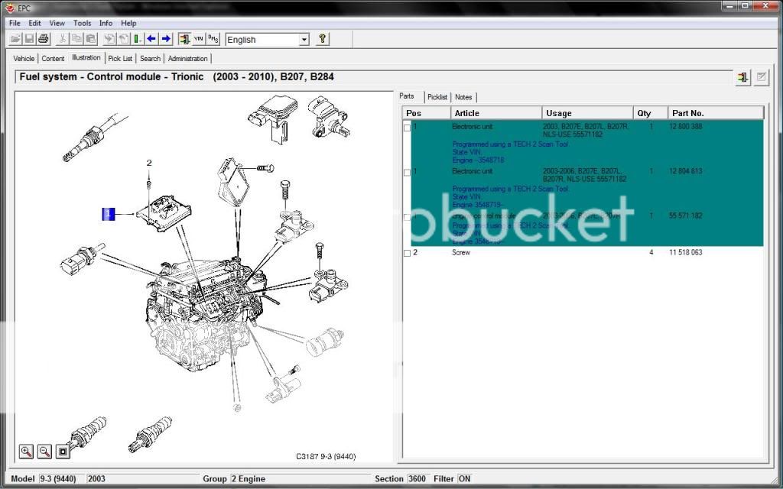Open the View menu

57,23
